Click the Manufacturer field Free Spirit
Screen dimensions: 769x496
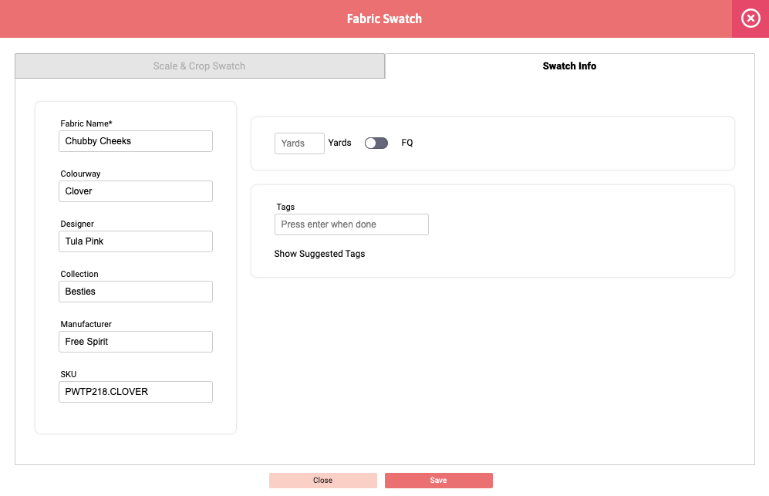(136, 342)
